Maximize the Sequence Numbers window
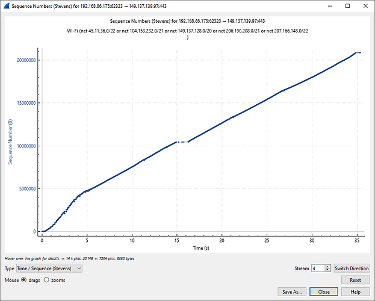The height and width of the screenshot is (301, 375). tap(347, 5)
